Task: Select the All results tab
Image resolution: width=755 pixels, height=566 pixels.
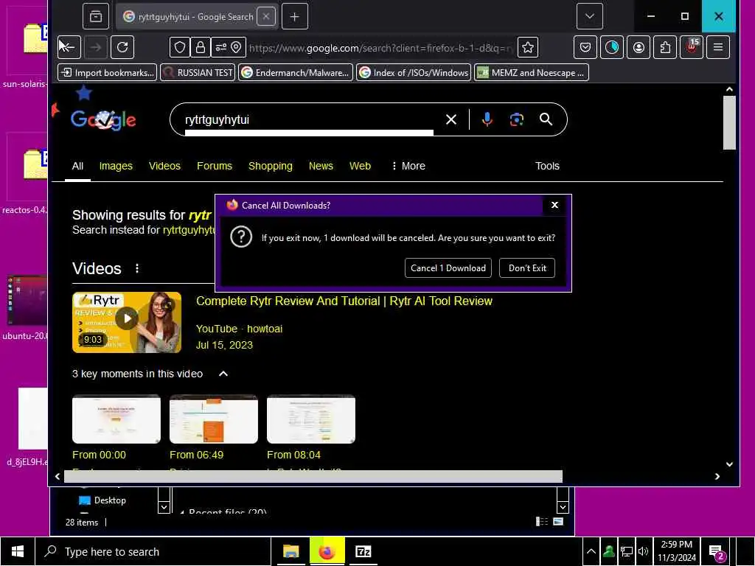Action: (x=77, y=166)
